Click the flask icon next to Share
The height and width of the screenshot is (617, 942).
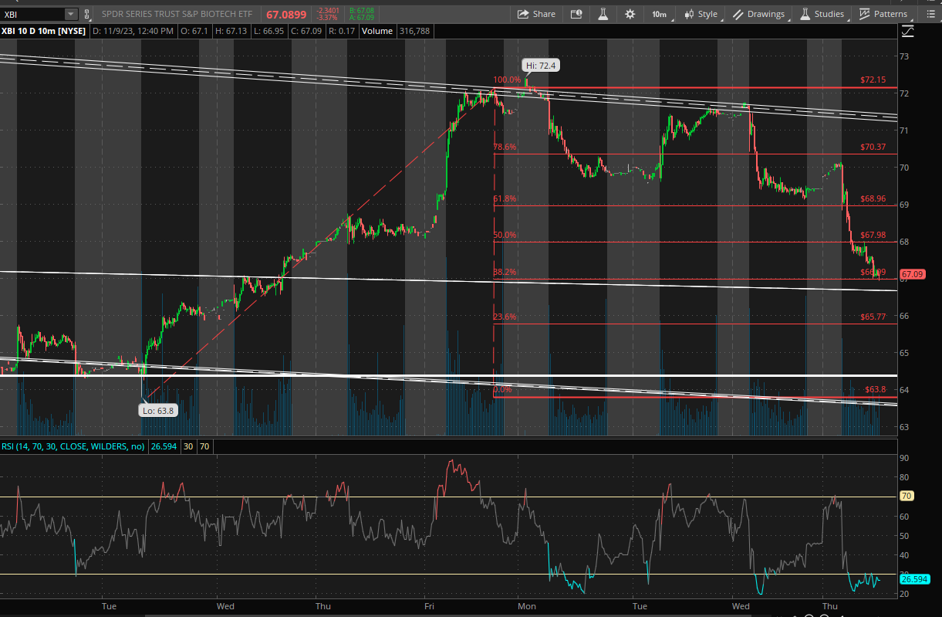pos(603,14)
